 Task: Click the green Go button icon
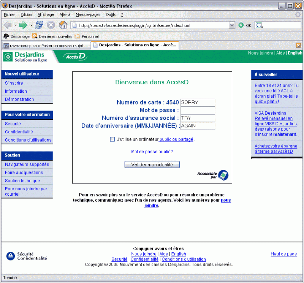click(241, 25)
